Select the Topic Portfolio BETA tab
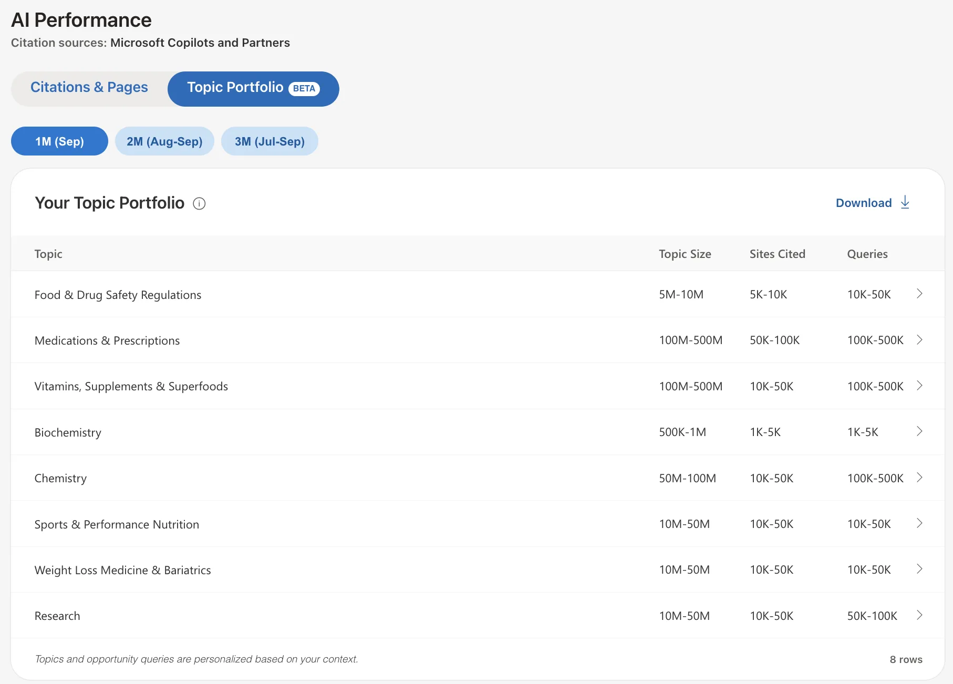 tap(253, 89)
